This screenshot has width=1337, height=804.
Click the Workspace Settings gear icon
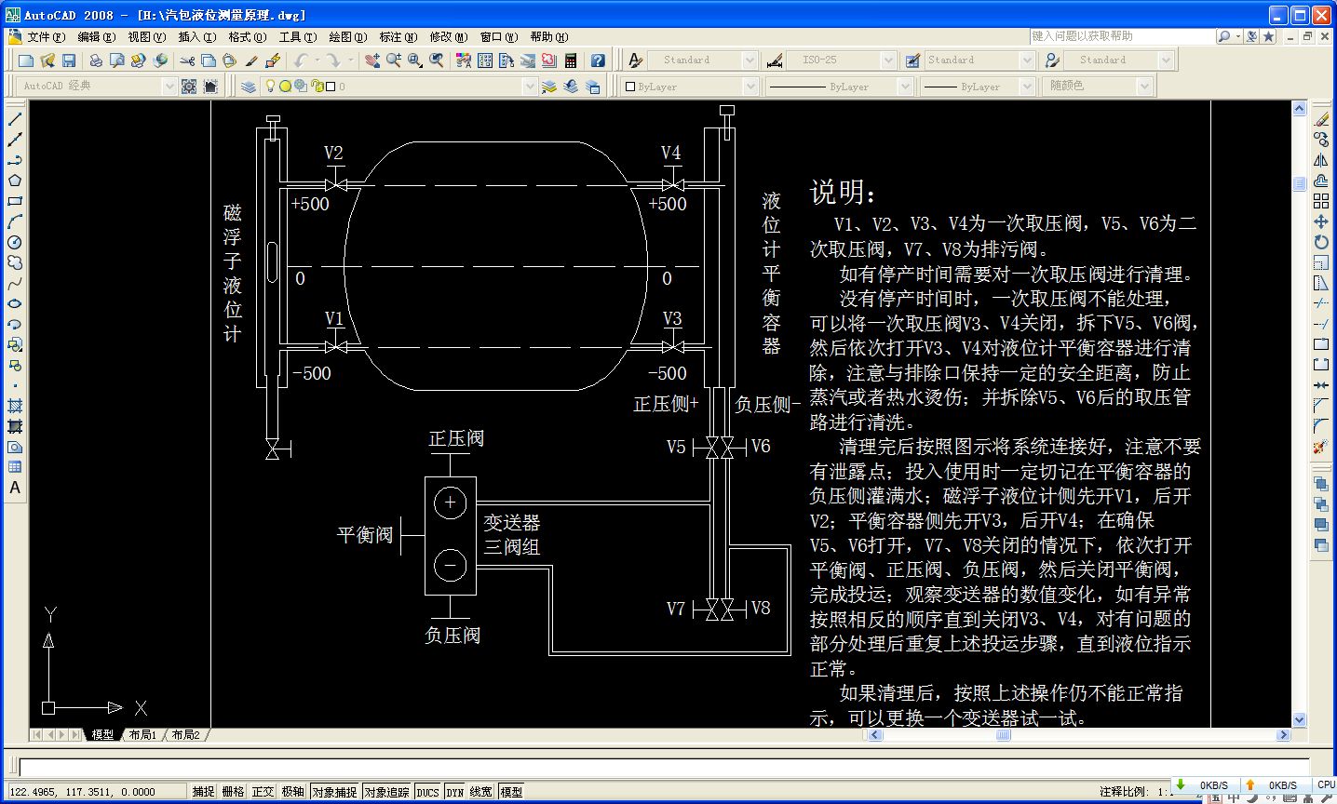[189, 87]
